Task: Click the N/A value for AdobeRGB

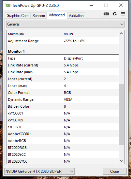Action: [67, 141]
